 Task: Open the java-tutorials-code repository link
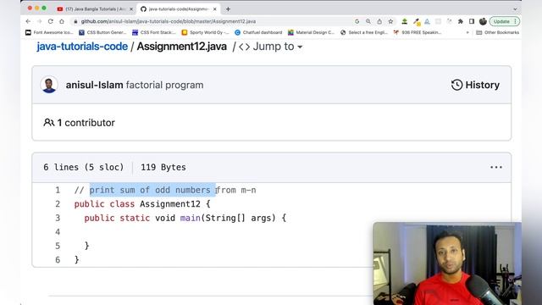pyautogui.click(x=82, y=47)
